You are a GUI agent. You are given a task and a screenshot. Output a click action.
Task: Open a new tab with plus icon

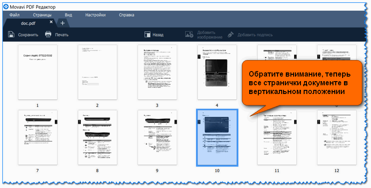coord(62,22)
